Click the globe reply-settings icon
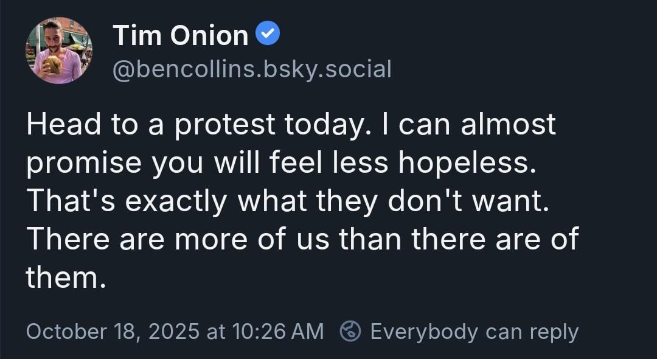Viewport: 657px width, 359px height. [x=350, y=332]
